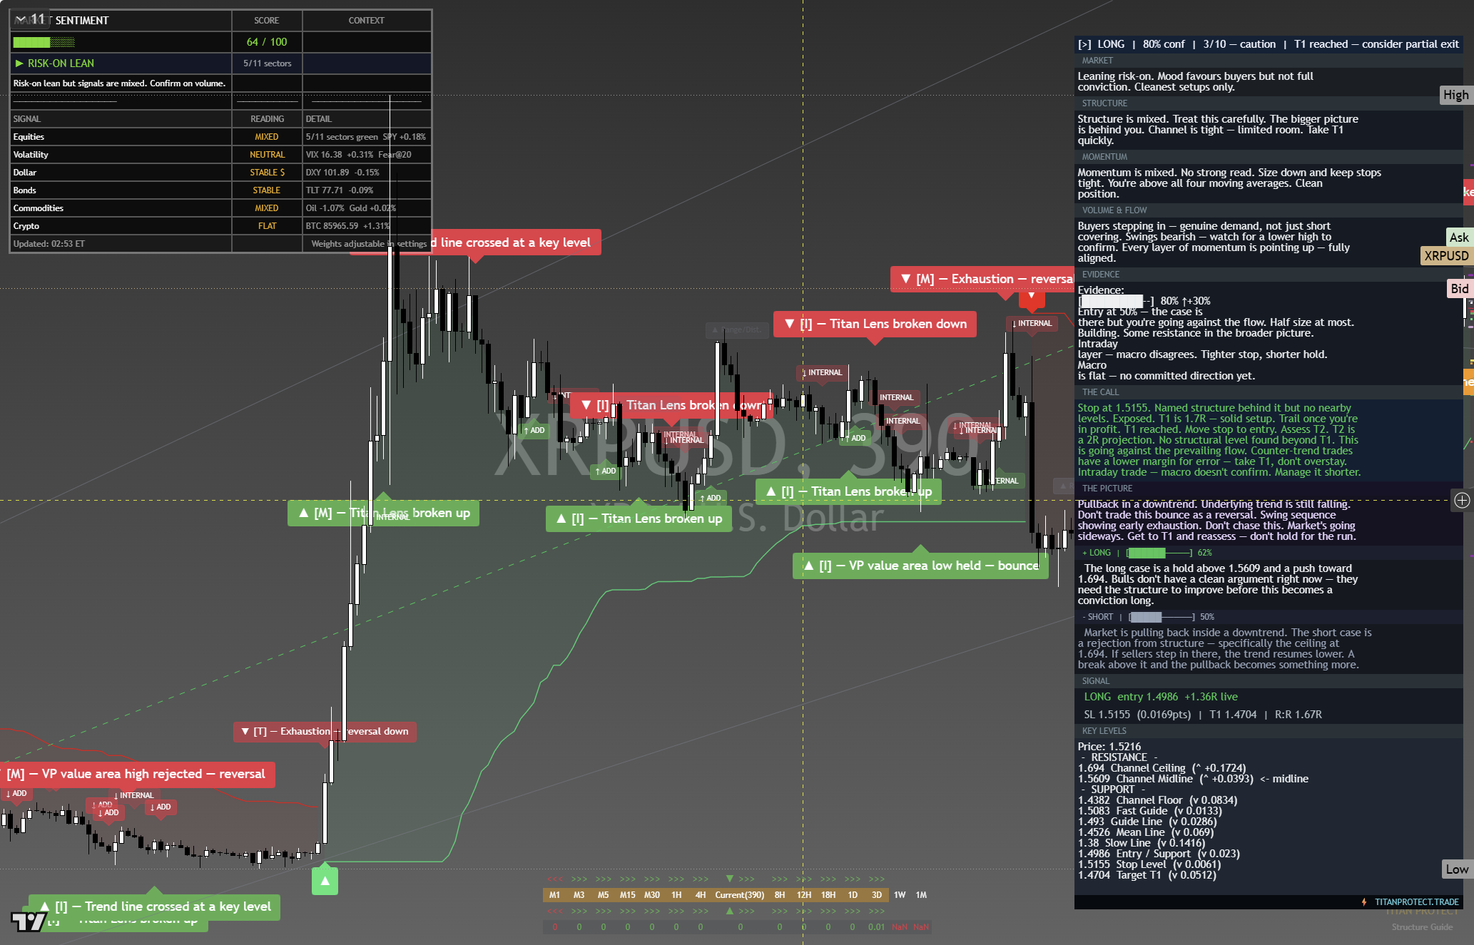Click the Bid price scale label
The height and width of the screenshot is (945, 1474).
(1459, 288)
